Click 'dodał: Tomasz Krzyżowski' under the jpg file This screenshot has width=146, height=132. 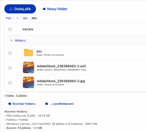click(51, 85)
